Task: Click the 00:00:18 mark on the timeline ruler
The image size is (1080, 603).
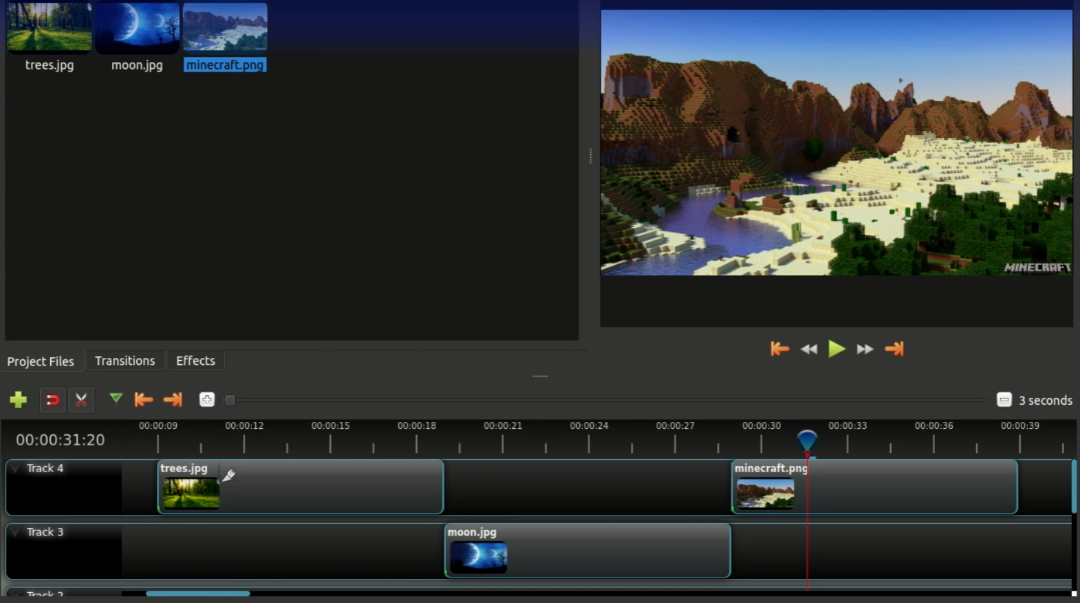Action: point(417,426)
